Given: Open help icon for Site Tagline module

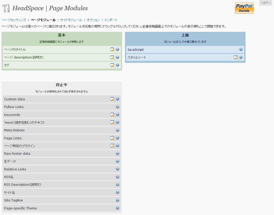Looking at the screenshot, I should [x=118, y=200].
